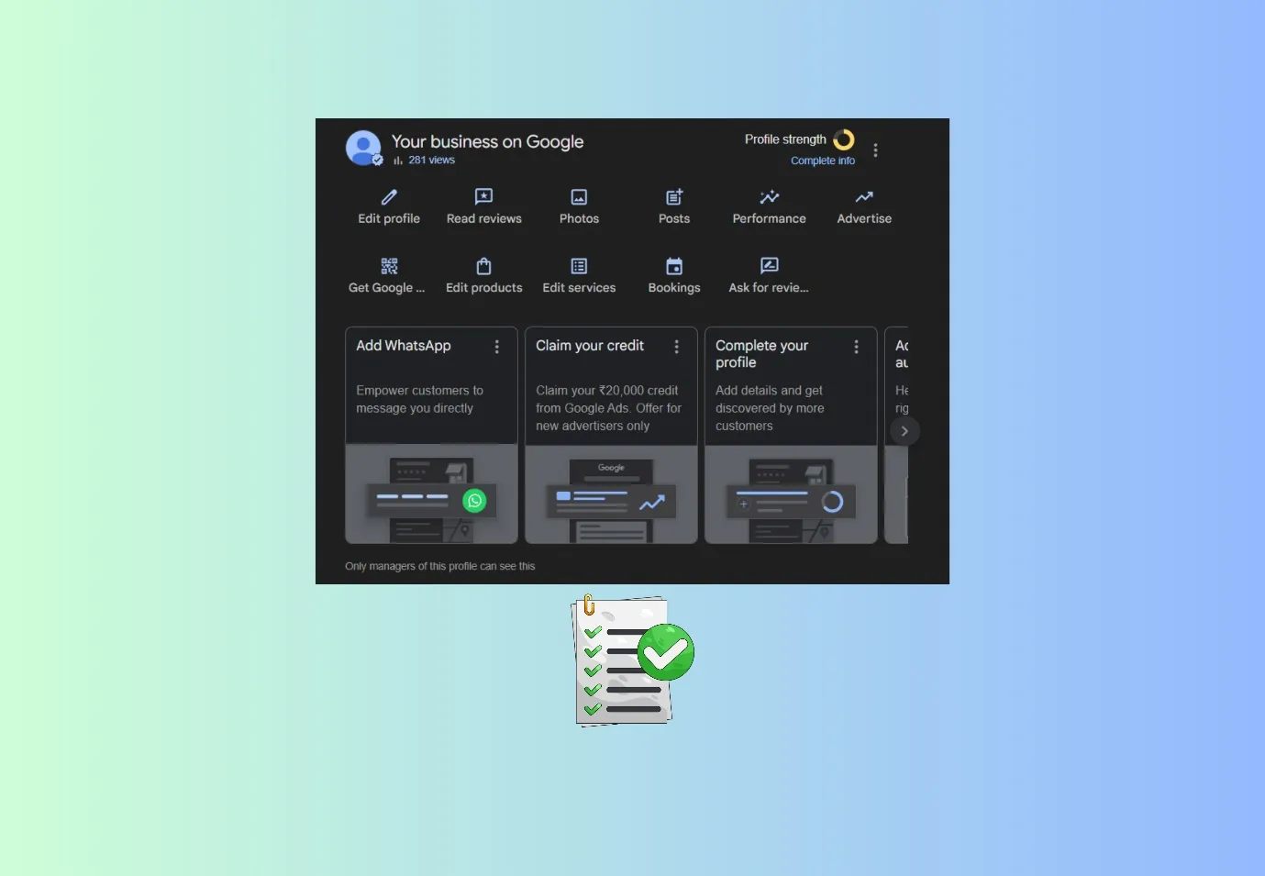The image size is (1265, 876).
Task: Click the Ask for reviews icon
Action: point(770,266)
